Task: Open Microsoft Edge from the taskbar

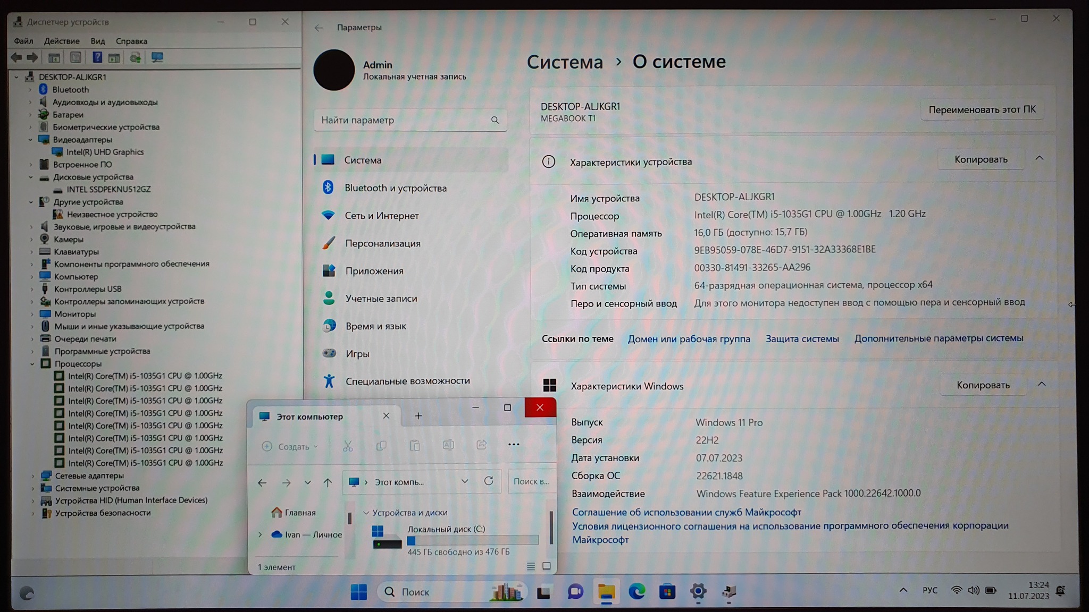Action: tap(636, 591)
